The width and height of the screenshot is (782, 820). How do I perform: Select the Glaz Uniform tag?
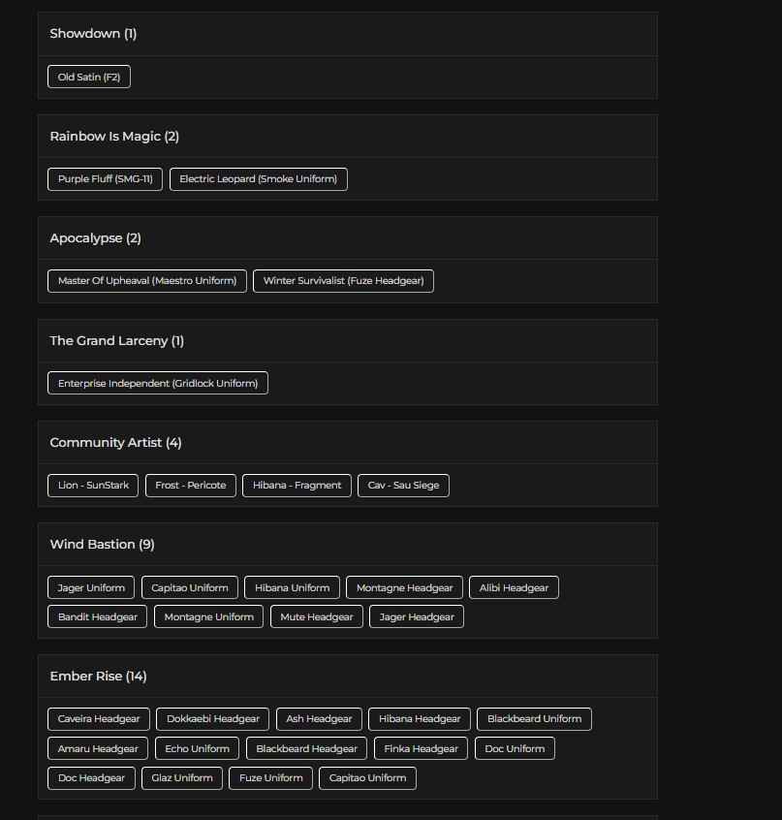click(182, 778)
